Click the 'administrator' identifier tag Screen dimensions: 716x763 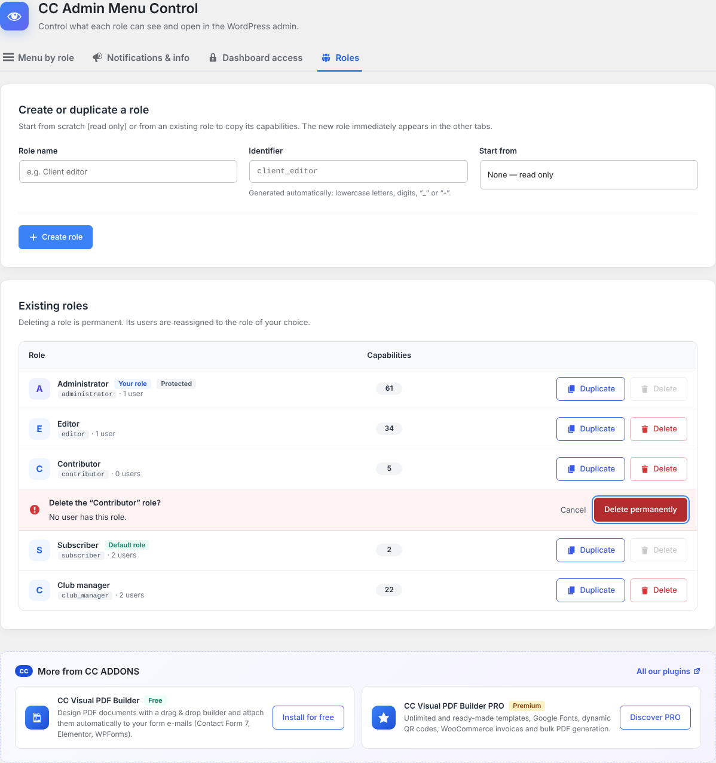pos(87,394)
